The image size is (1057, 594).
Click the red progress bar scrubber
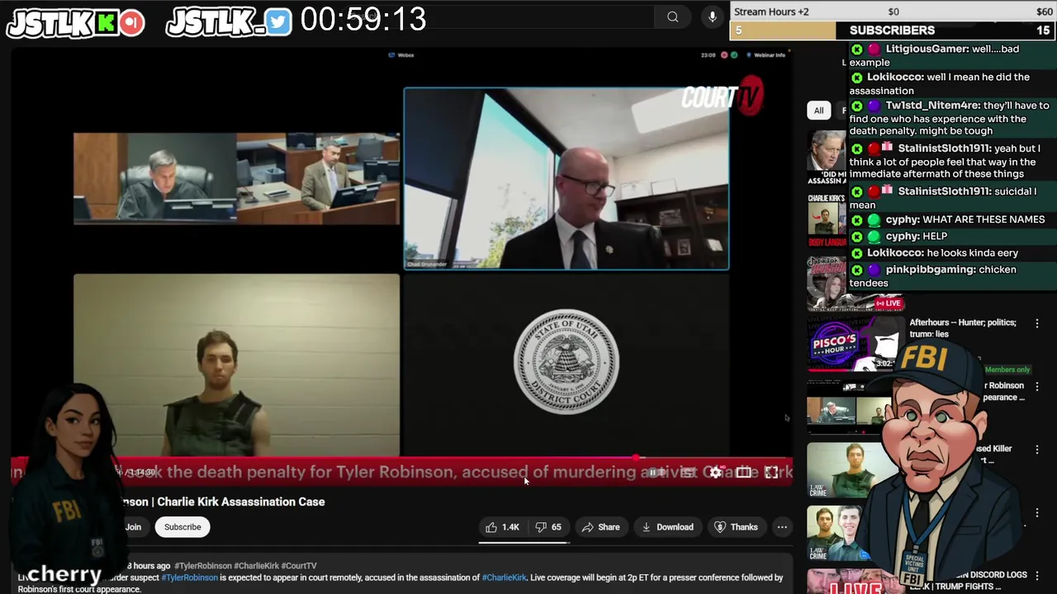point(636,457)
